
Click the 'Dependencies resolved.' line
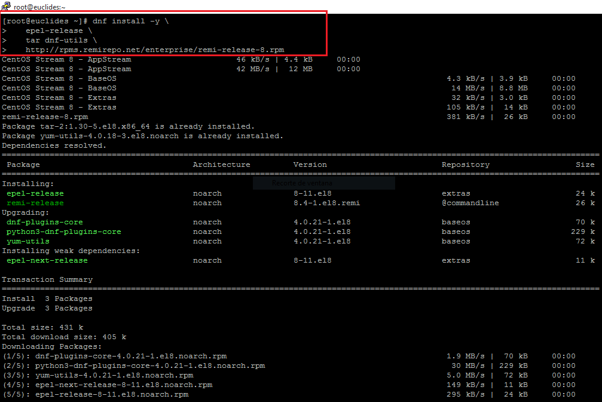point(54,145)
